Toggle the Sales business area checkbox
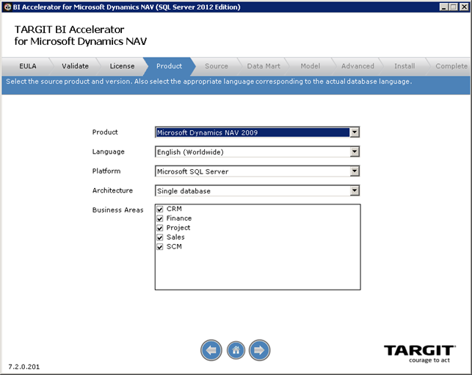This screenshot has height=375, width=472. pos(160,238)
